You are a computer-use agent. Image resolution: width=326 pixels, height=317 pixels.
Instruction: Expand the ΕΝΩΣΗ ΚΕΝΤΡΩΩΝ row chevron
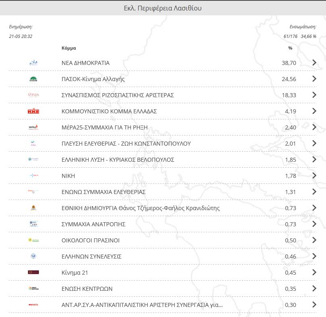314,288
